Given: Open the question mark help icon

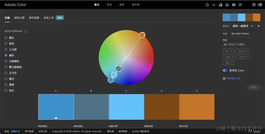Looking at the screenshot, I should [x=227, y=5].
